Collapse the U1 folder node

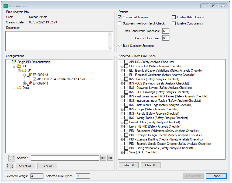19,71
